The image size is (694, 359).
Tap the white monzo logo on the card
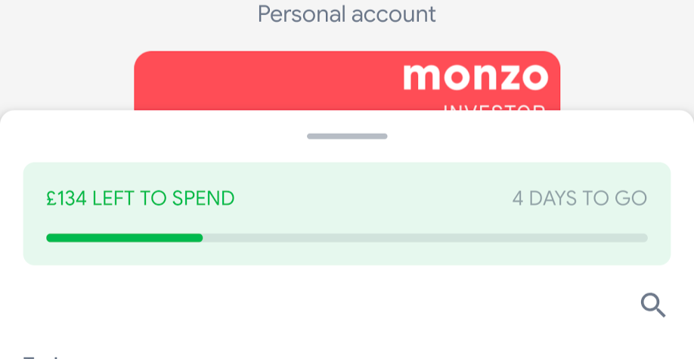tap(475, 76)
